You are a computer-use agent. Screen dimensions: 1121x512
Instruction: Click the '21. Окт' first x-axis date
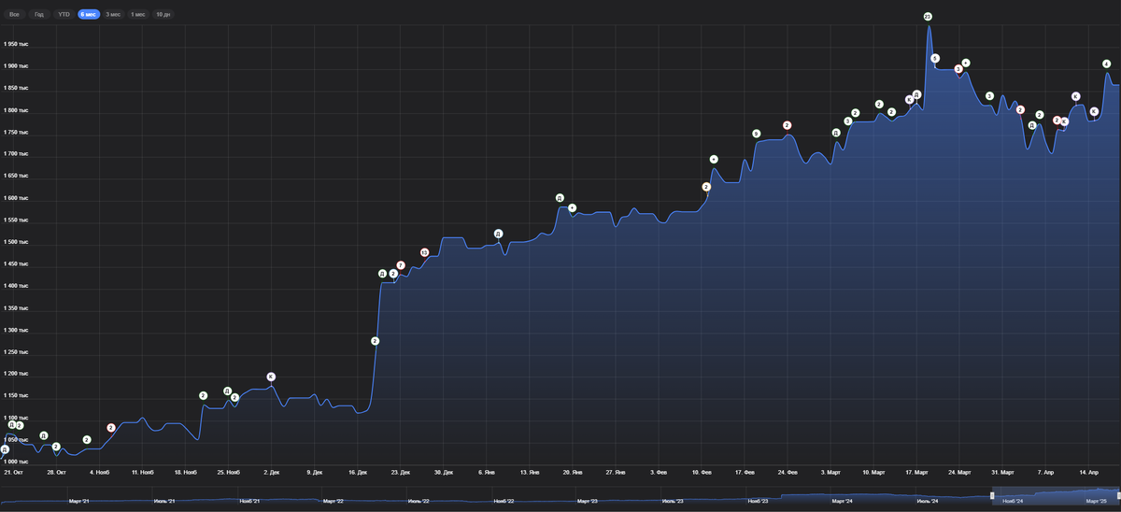point(14,473)
